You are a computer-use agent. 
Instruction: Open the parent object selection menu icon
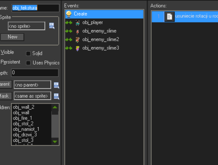56,85
